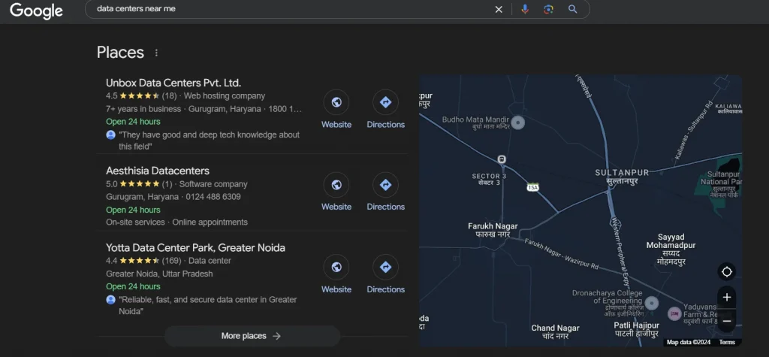Click Chand Nagar label on map

pos(555,332)
